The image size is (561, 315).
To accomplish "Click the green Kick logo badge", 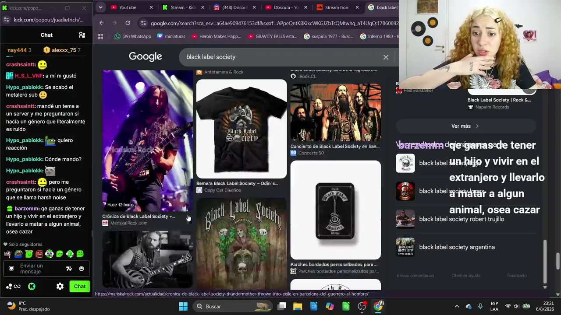I will click(32, 287).
